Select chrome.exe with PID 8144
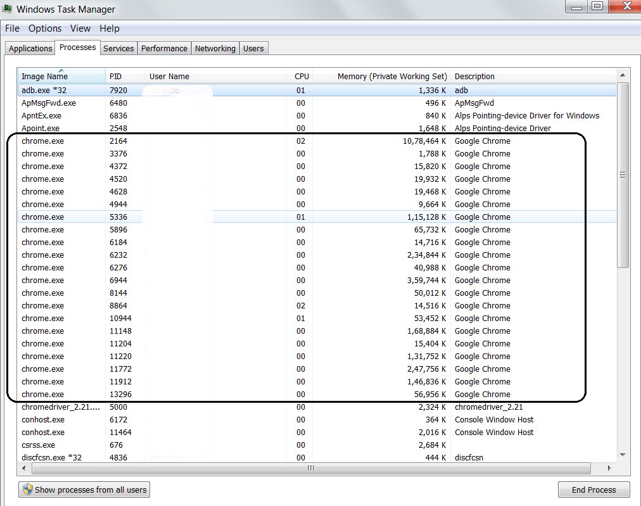The width and height of the screenshot is (641, 506). (317, 293)
